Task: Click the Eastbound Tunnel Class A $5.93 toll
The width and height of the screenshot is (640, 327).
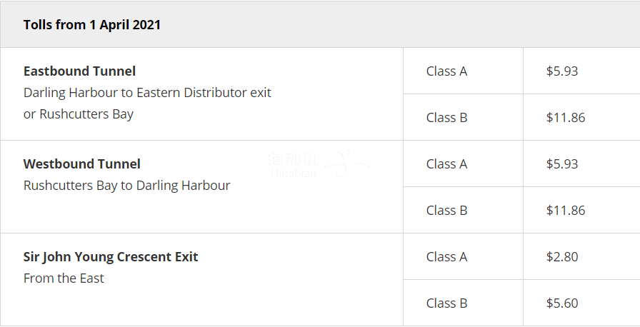Action: coord(561,71)
